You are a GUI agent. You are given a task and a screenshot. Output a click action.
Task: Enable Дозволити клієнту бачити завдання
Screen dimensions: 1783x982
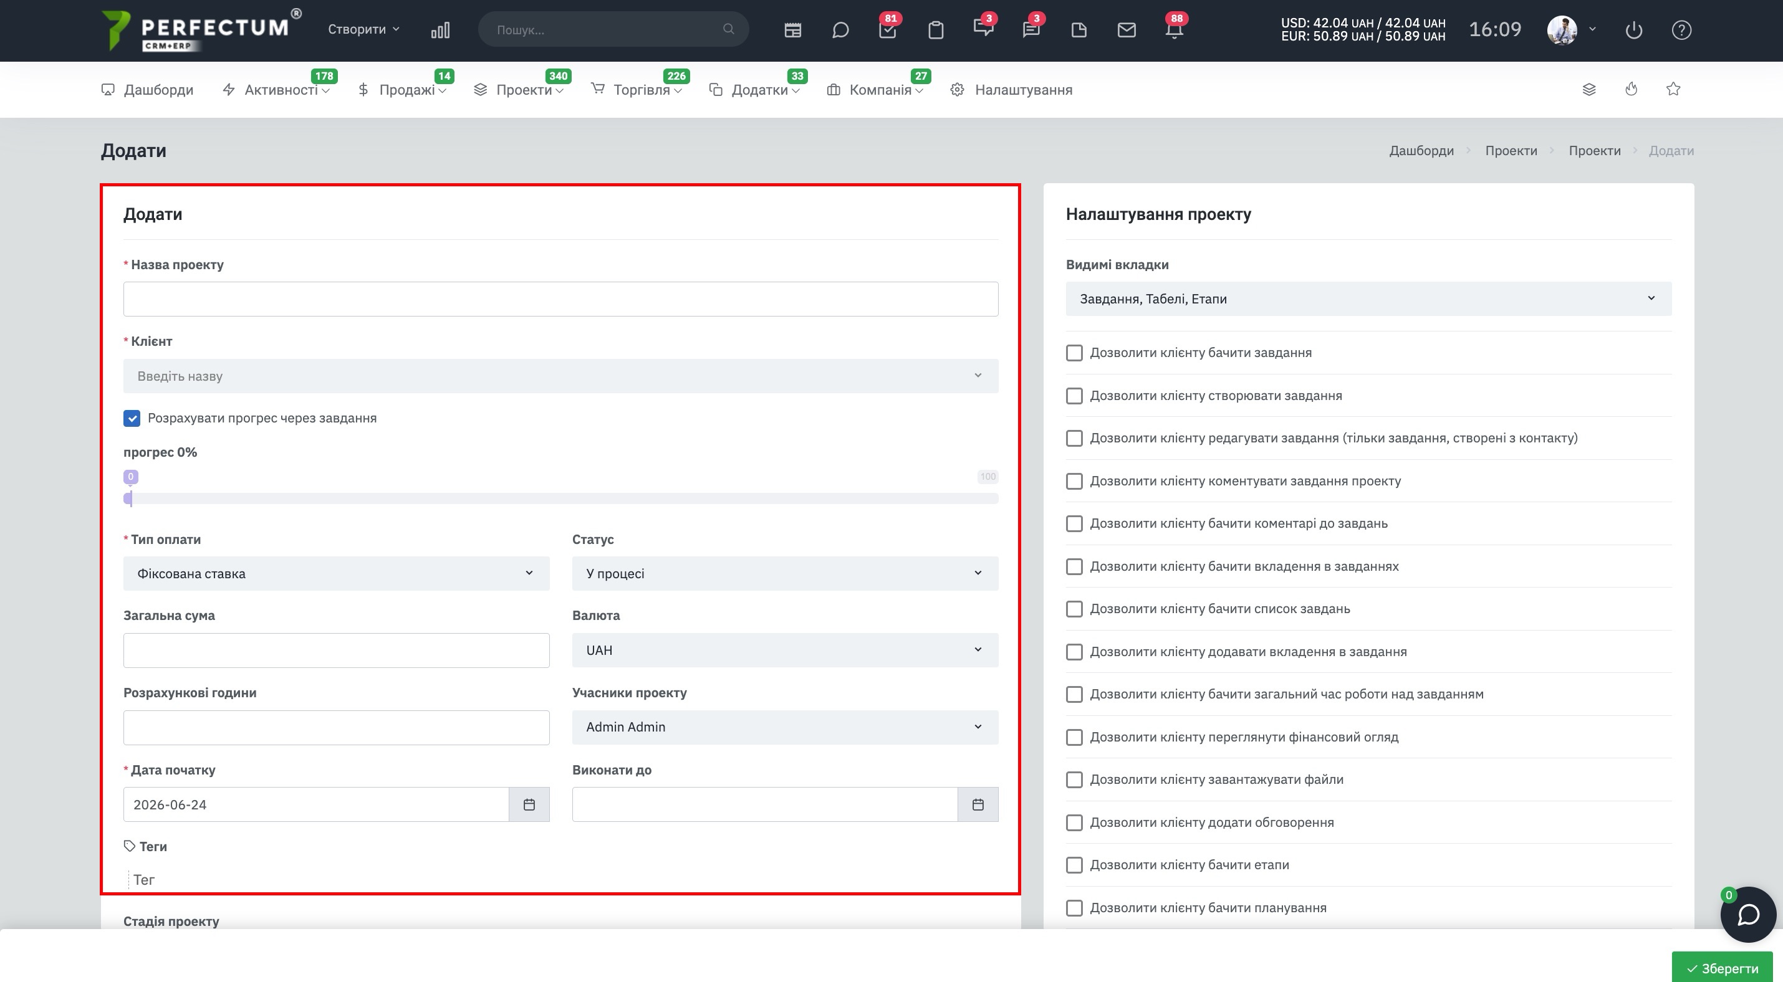click(x=1074, y=353)
